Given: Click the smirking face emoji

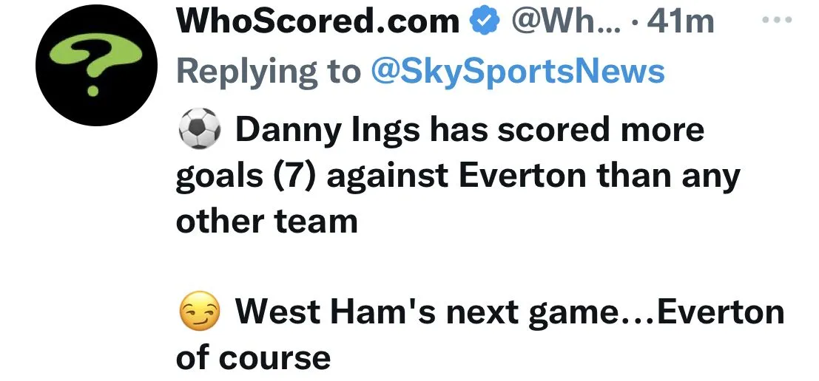Looking at the screenshot, I should tap(199, 314).
